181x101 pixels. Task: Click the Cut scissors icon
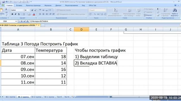[6, 9]
